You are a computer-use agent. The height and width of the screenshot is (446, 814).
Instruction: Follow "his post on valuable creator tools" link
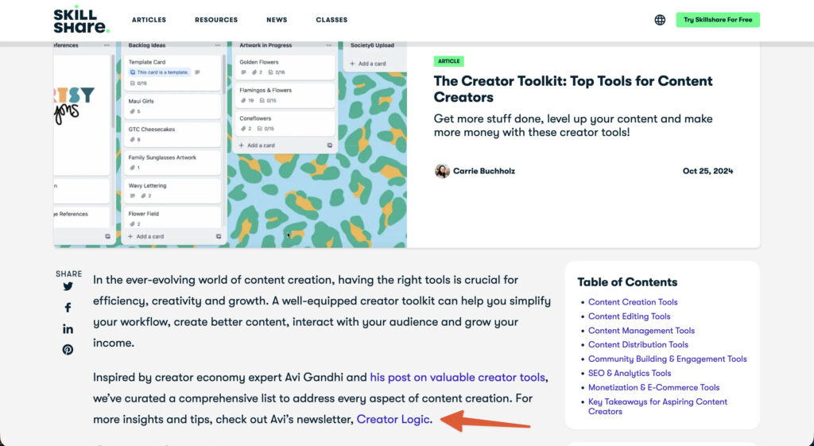point(458,378)
